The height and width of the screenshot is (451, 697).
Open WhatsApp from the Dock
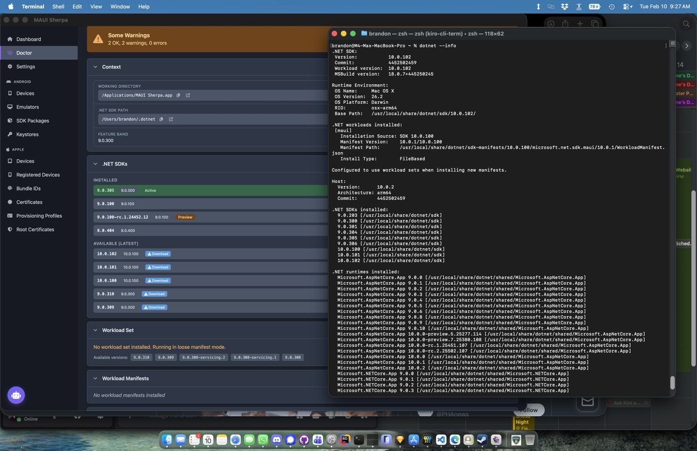263,439
